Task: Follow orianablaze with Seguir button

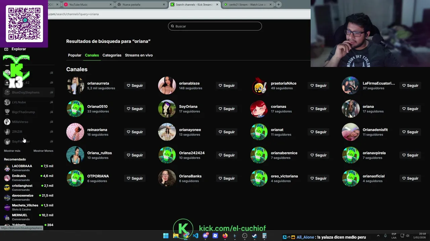Action: pyautogui.click(x=226, y=86)
